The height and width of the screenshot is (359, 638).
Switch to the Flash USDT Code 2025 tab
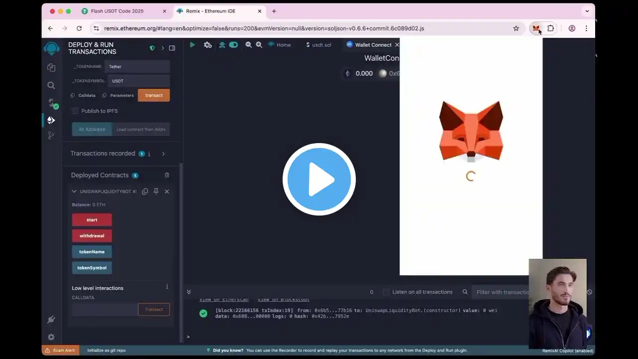pyautogui.click(x=125, y=11)
